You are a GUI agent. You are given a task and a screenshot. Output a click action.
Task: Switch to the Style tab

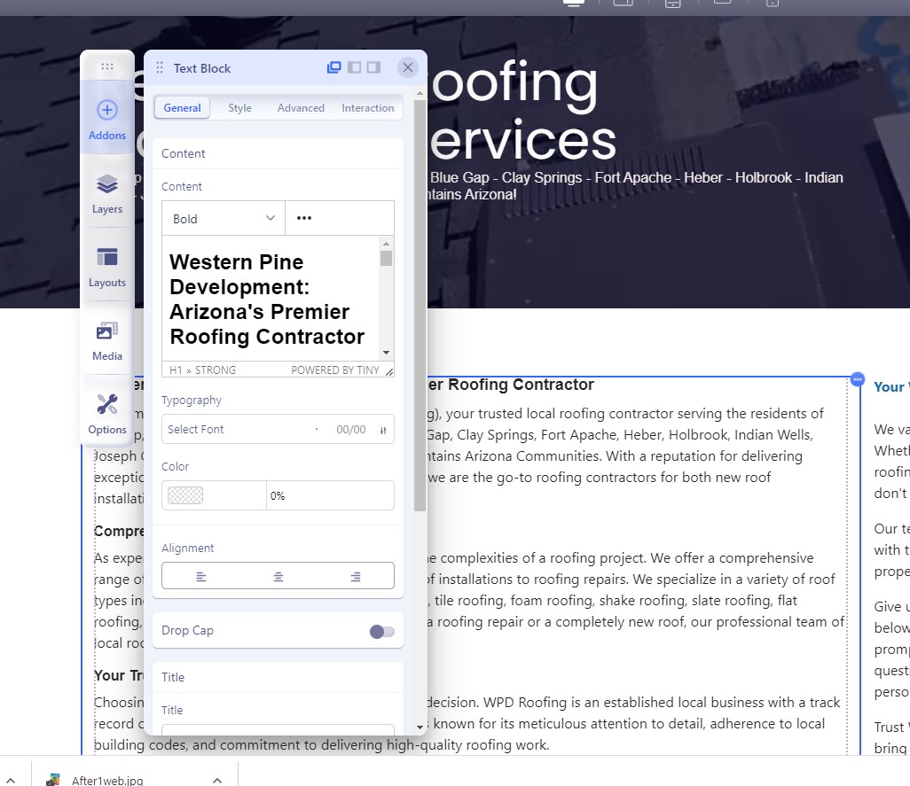239,108
